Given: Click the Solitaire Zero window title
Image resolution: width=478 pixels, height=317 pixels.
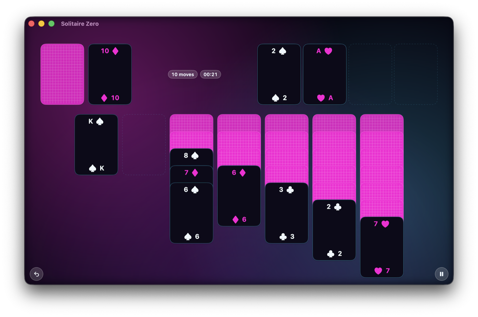Looking at the screenshot, I should [80, 24].
